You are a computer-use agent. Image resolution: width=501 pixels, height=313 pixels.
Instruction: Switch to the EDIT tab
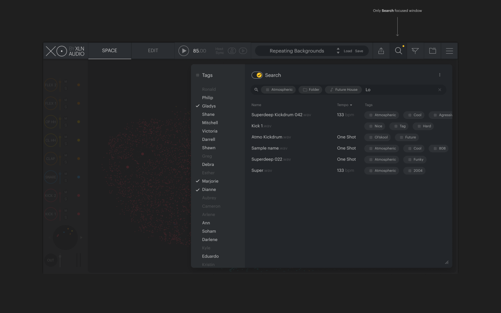click(x=153, y=51)
